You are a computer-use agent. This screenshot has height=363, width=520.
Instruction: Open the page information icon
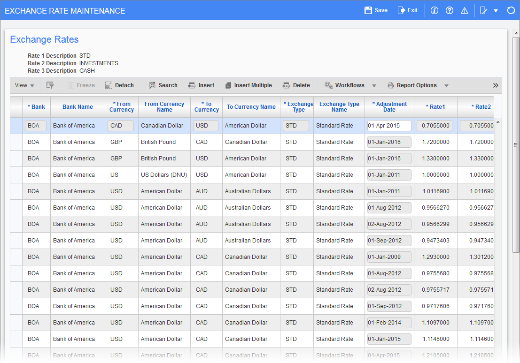[x=434, y=10]
